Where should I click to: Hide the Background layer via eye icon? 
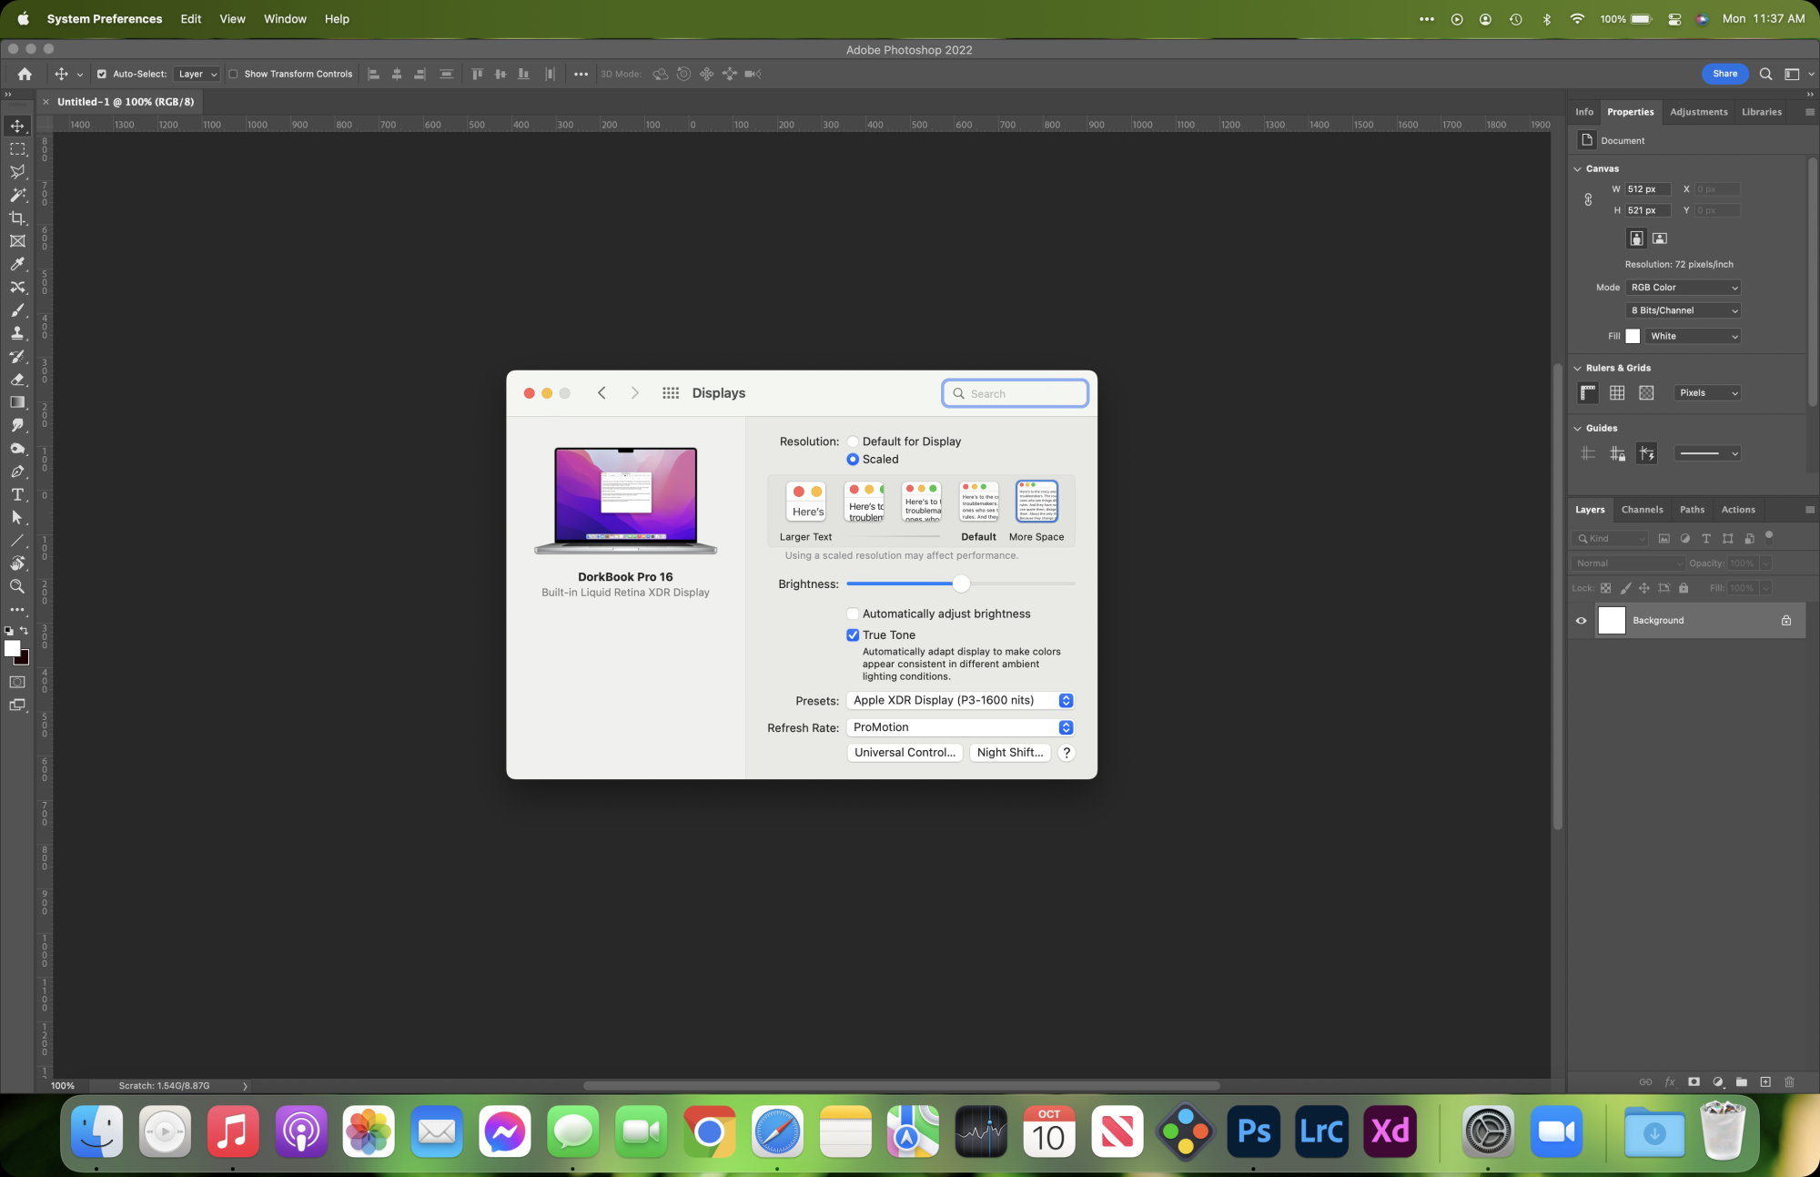(1582, 621)
